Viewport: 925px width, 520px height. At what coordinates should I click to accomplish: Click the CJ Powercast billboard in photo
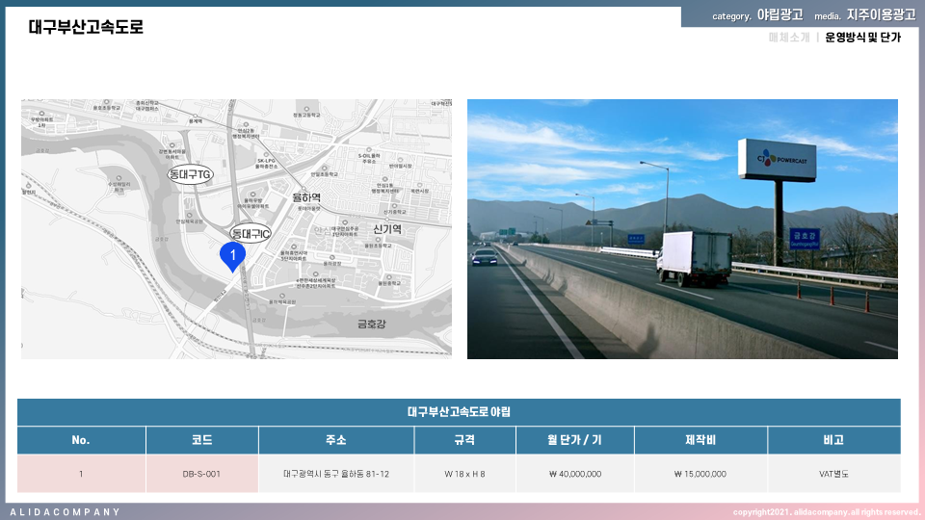click(777, 160)
